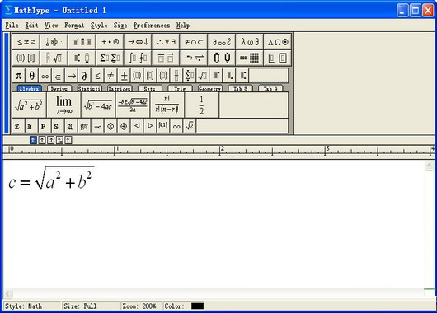Open the relational symbols palette
Viewport: 437px width, 313px height.
tap(26, 42)
